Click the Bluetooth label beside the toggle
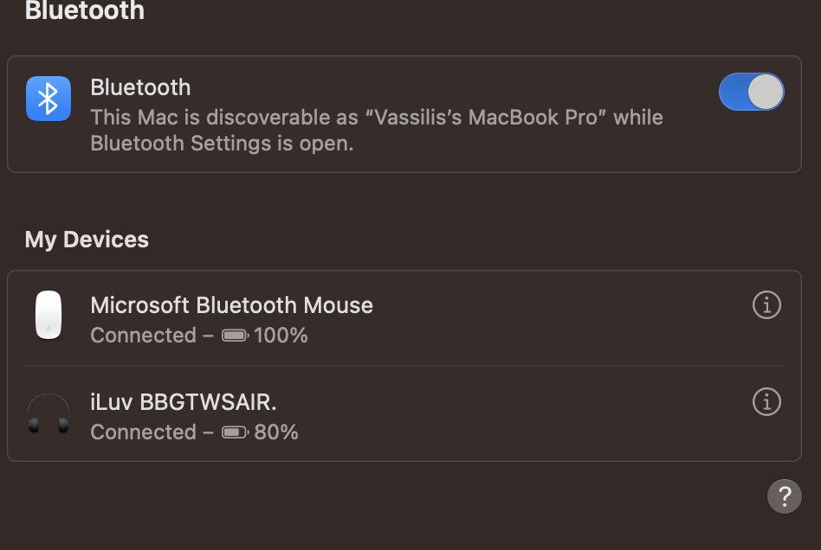This screenshot has width=821, height=550. (x=140, y=87)
